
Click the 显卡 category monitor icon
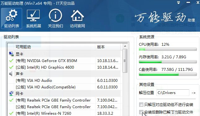click(11, 54)
